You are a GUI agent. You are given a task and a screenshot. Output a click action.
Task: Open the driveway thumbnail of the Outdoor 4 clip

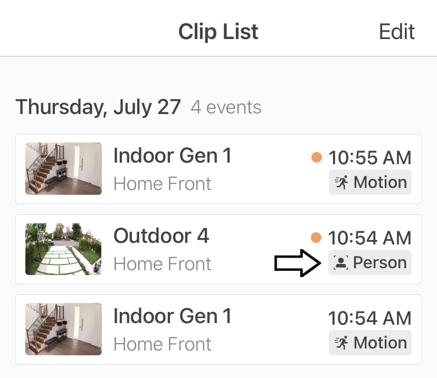pos(63,249)
